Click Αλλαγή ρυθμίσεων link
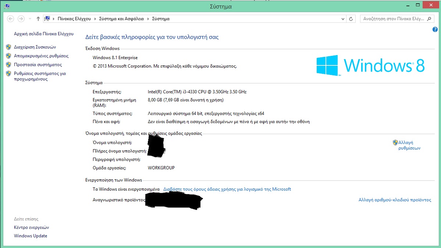The width and height of the screenshot is (441, 248). pyautogui.click(x=409, y=145)
